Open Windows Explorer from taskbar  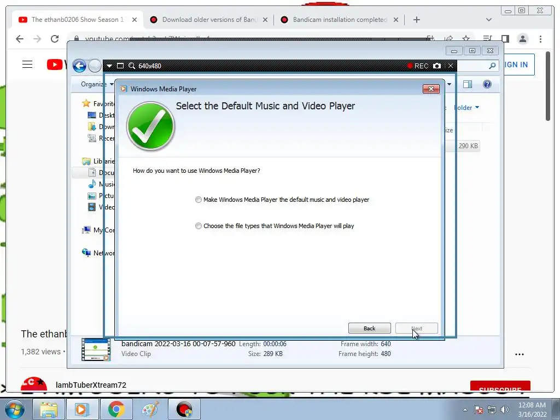coord(49,409)
